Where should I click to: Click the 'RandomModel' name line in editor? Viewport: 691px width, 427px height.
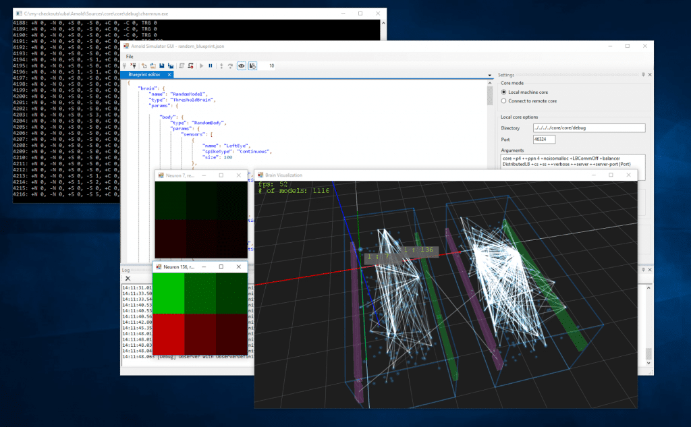coord(178,94)
